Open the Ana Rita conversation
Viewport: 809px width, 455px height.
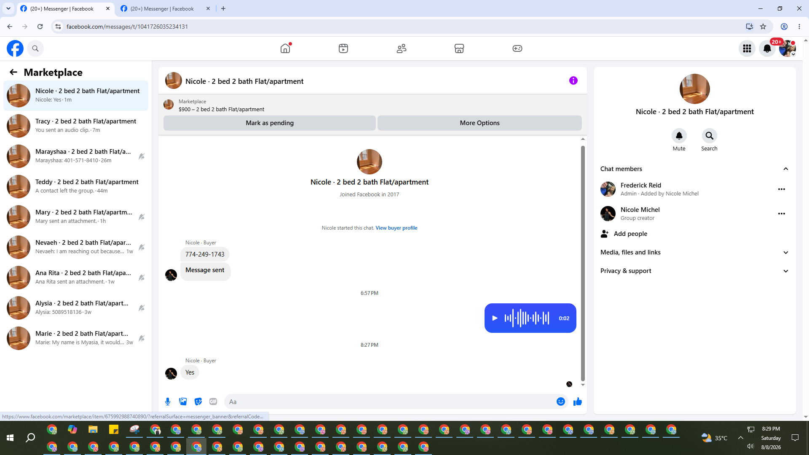click(76, 278)
